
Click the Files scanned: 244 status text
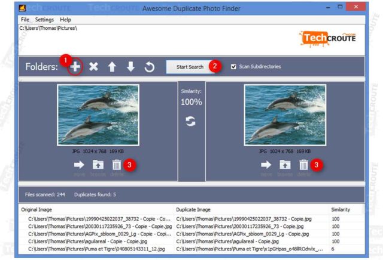point(45,194)
